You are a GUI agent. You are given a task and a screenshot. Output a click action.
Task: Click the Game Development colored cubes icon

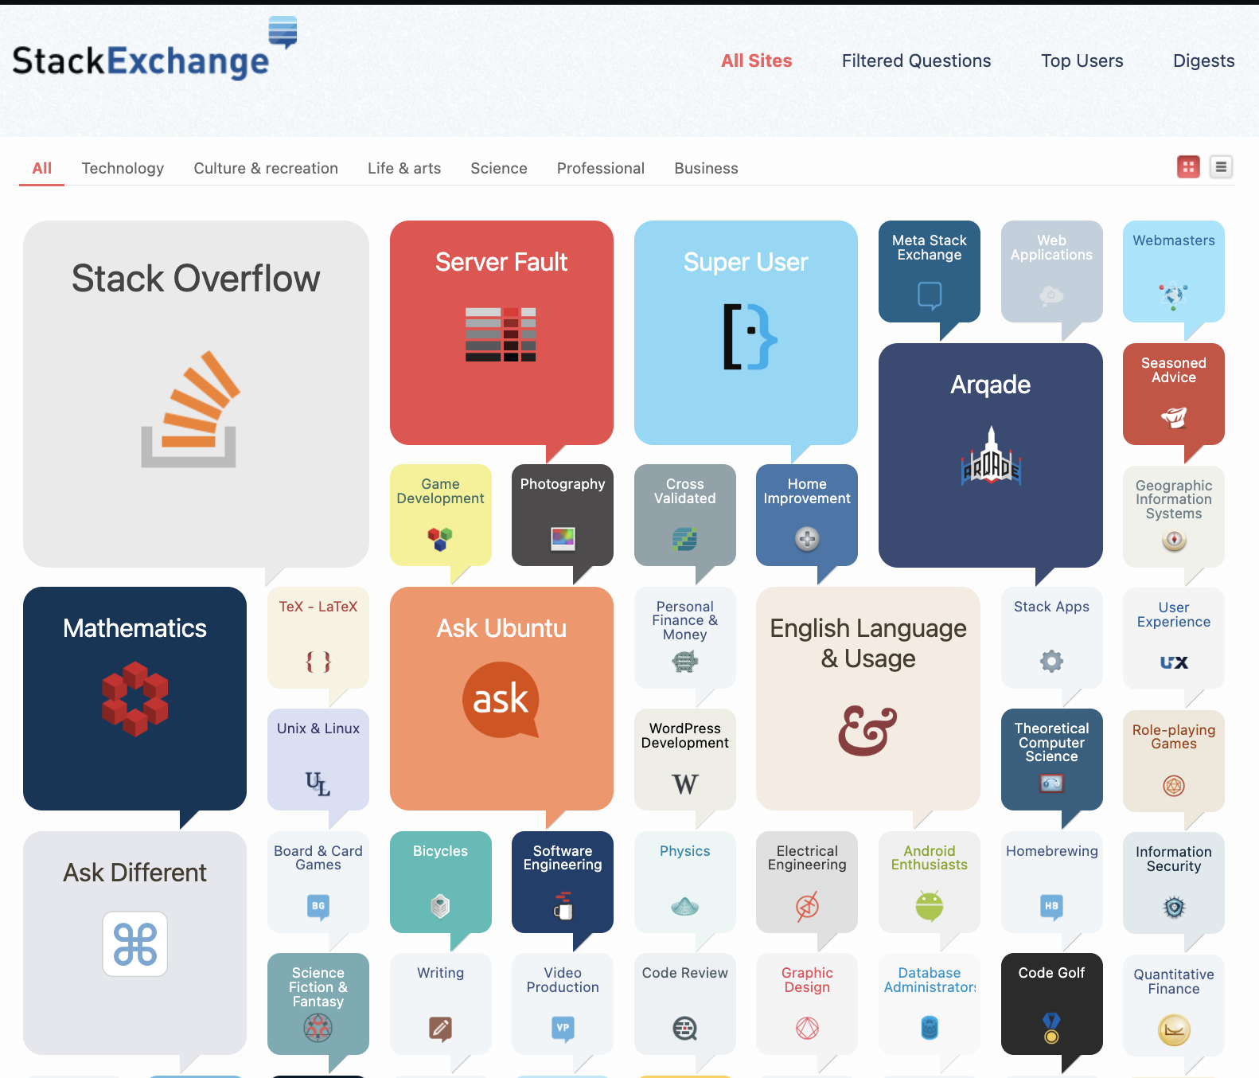click(440, 539)
